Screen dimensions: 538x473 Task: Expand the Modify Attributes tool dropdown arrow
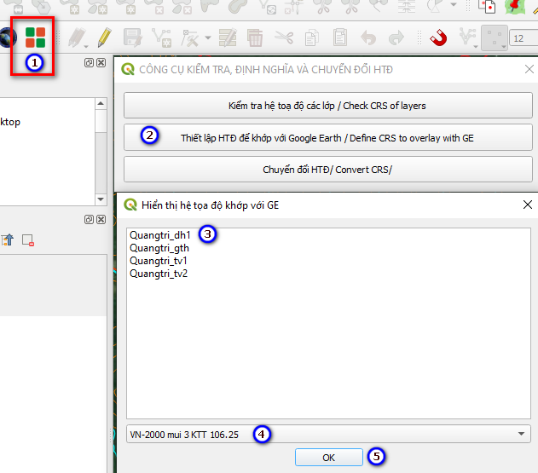click(x=208, y=37)
